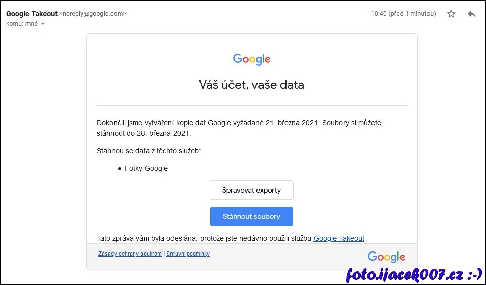Click the foto.ijacek007.cz watermark

(x=413, y=275)
